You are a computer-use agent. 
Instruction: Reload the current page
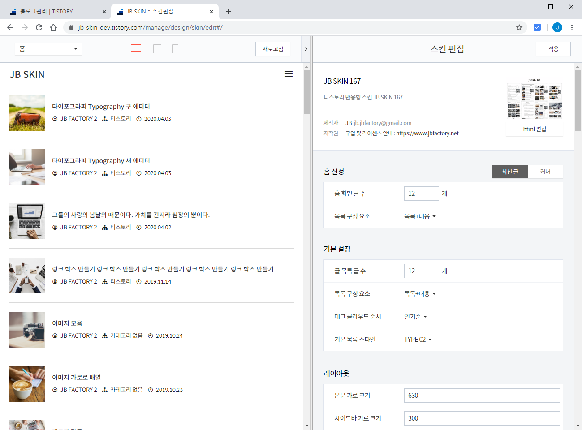click(39, 27)
